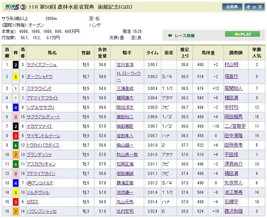The height and width of the screenshot is (218, 267).
Task: Open horse ラブイズブーシェ details
Action: (x=42, y=64)
